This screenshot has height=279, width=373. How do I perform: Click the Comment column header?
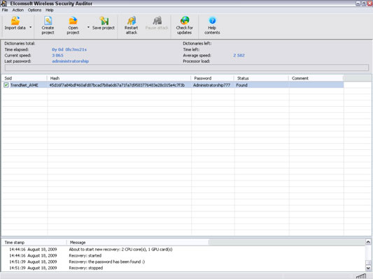(316, 78)
